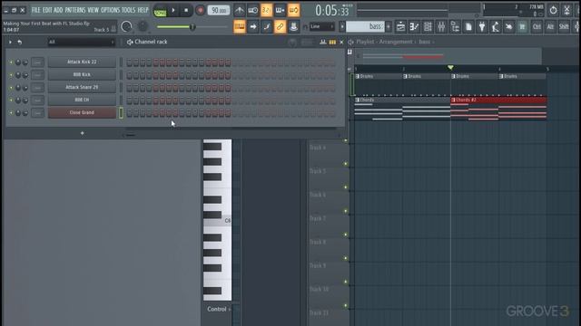Open the plugin picker plug icon
Image resolution: width=581 pixels, height=326 pixels.
click(x=482, y=26)
